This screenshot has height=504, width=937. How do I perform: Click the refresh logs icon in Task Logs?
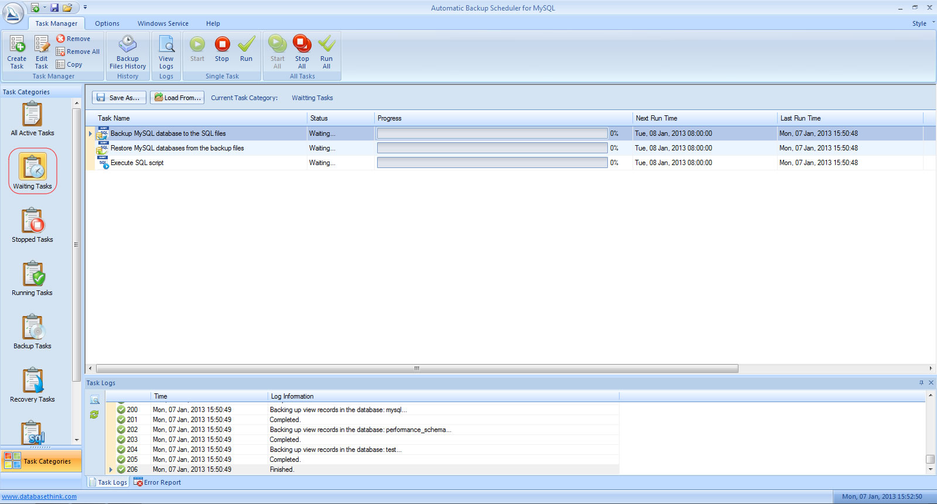94,414
